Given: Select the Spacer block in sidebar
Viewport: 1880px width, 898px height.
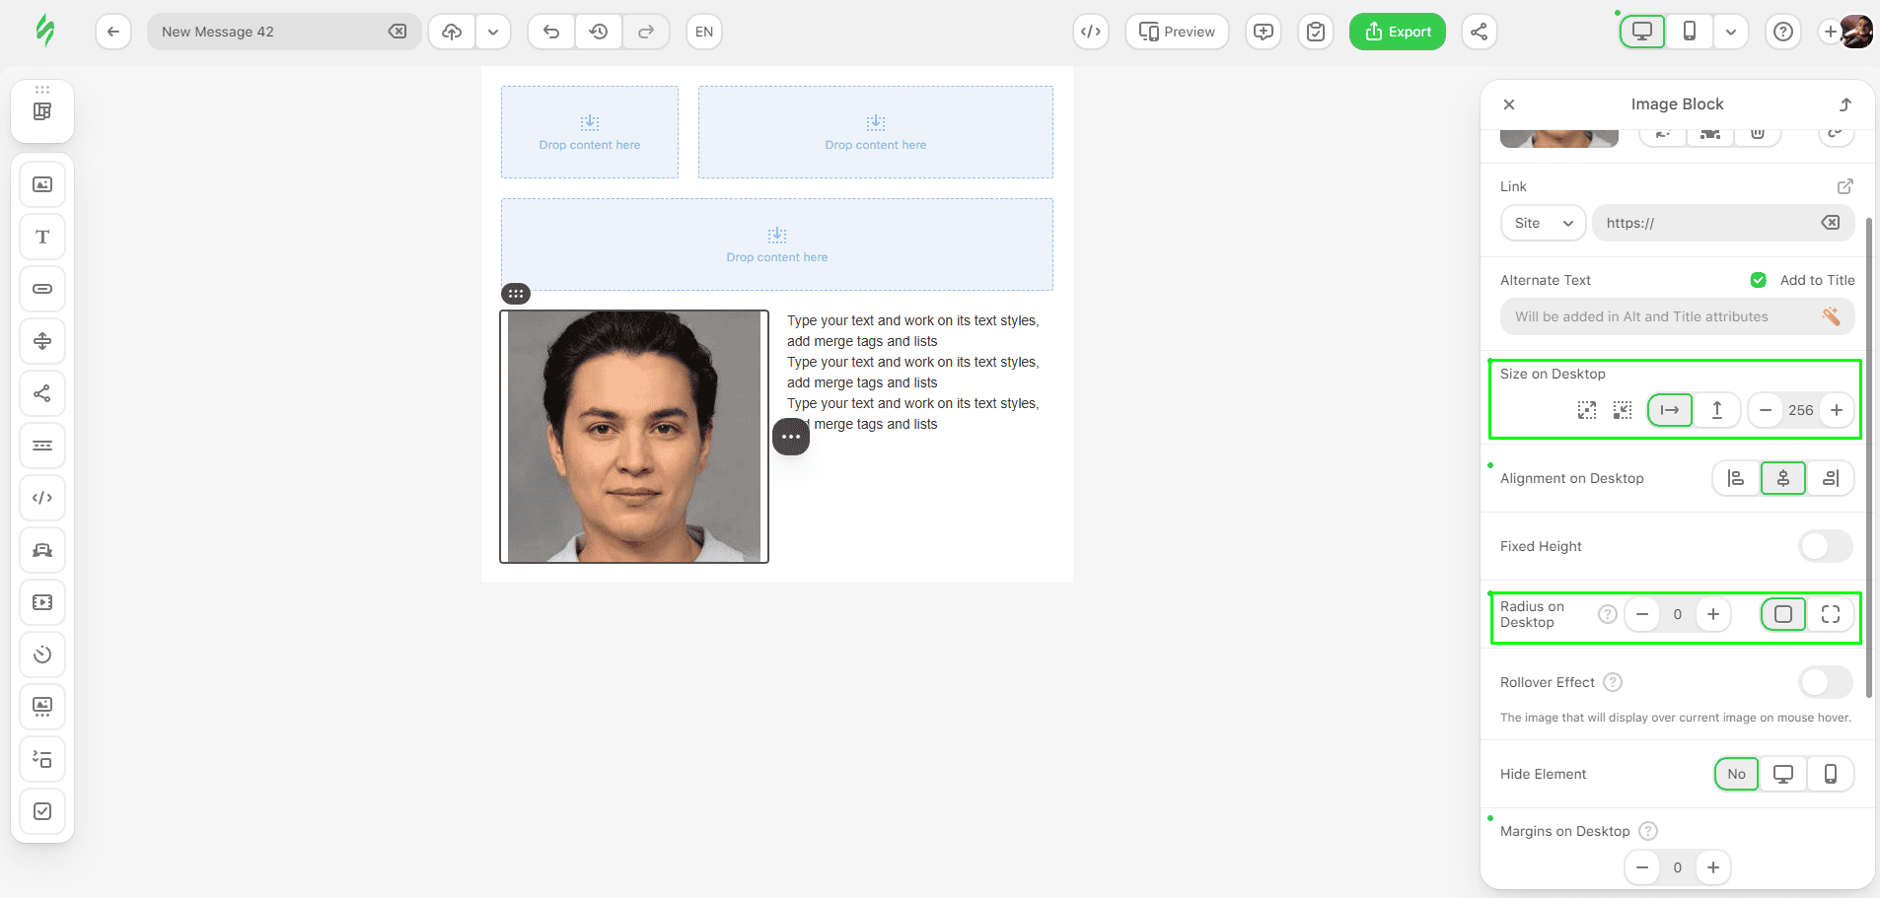Looking at the screenshot, I should pos(42,341).
